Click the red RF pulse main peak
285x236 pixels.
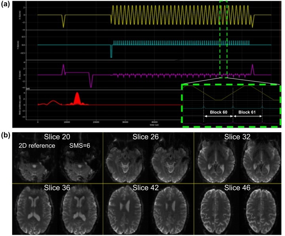[77, 98]
